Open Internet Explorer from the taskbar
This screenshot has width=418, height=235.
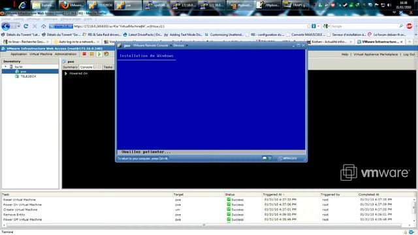coord(23,5)
